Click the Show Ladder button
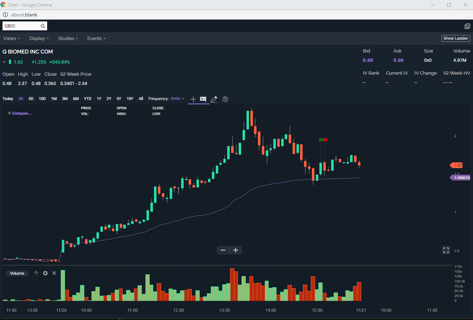 pyautogui.click(x=455, y=38)
